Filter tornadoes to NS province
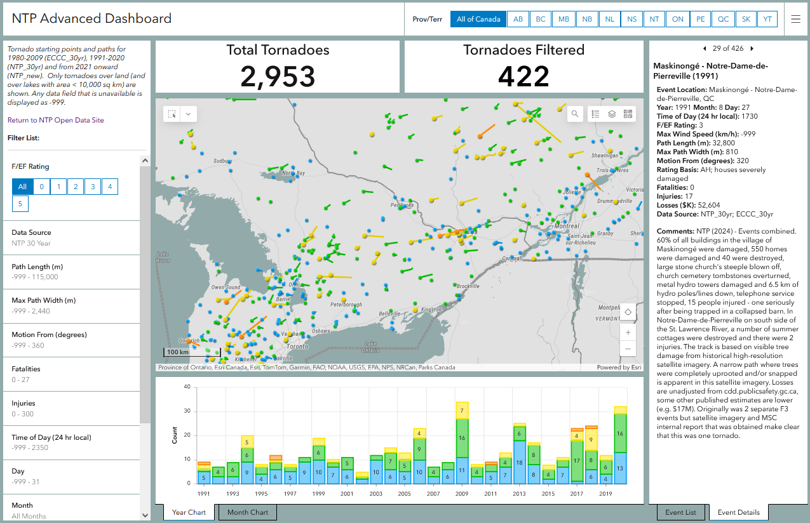The width and height of the screenshot is (810, 523). click(x=631, y=19)
